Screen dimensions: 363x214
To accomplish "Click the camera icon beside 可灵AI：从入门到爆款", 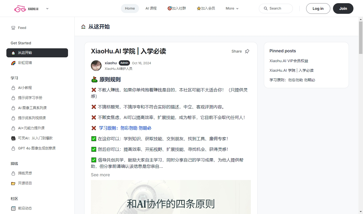I will coord(13,138).
